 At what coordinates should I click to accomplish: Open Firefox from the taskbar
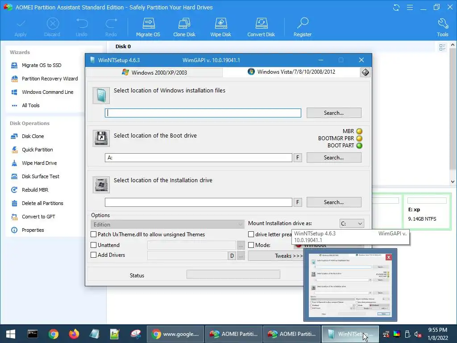pos(74,334)
